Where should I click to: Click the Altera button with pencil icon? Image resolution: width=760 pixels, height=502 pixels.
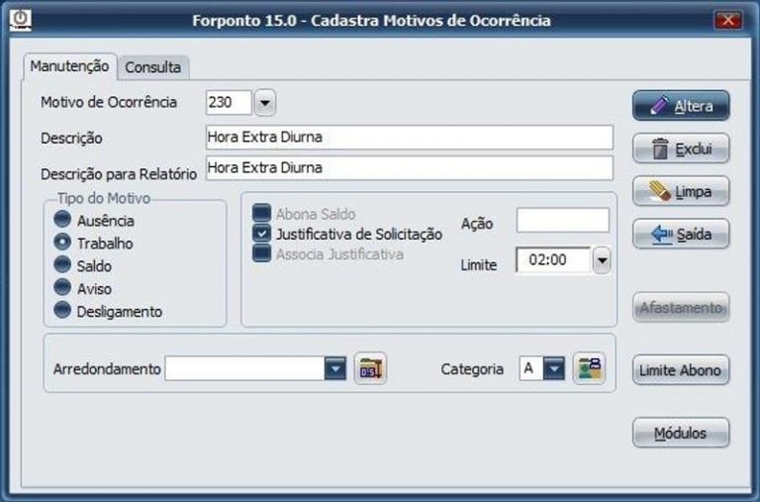[x=681, y=106]
